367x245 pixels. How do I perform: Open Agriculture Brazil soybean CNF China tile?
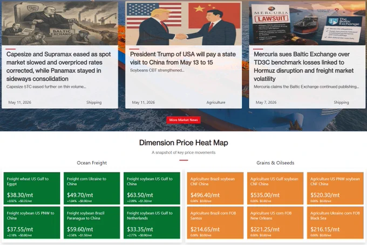215,188
